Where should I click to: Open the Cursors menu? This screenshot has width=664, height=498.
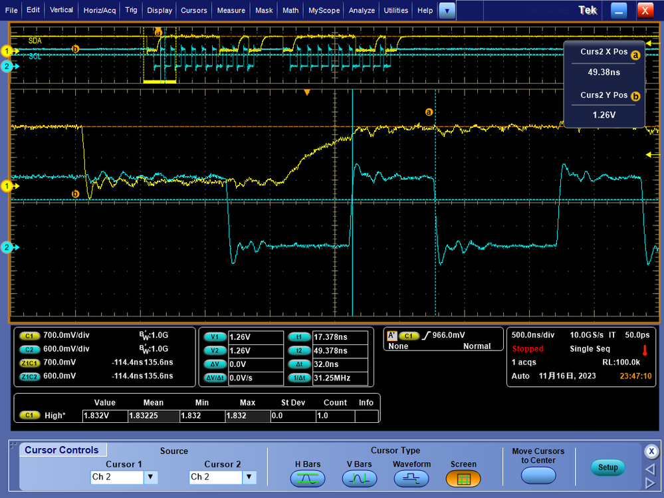tap(194, 10)
